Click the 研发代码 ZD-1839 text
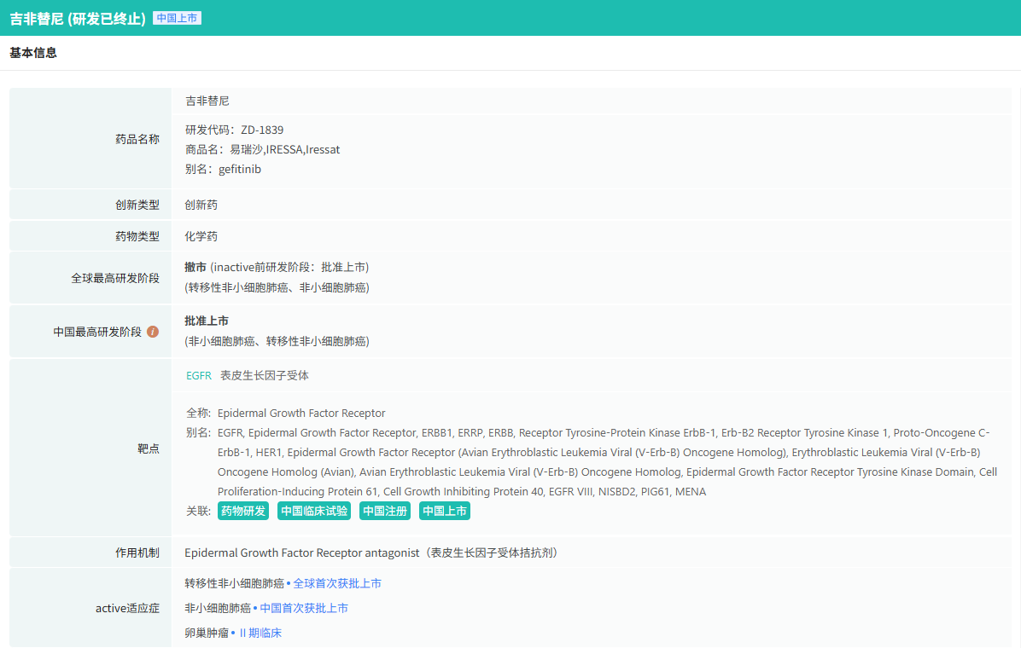The height and width of the screenshot is (648, 1021). pyautogui.click(x=234, y=130)
